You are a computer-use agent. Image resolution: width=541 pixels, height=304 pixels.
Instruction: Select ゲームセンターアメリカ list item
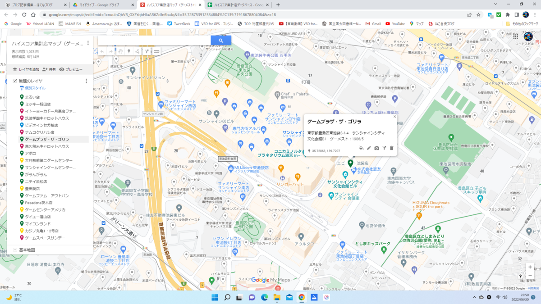coord(45,210)
